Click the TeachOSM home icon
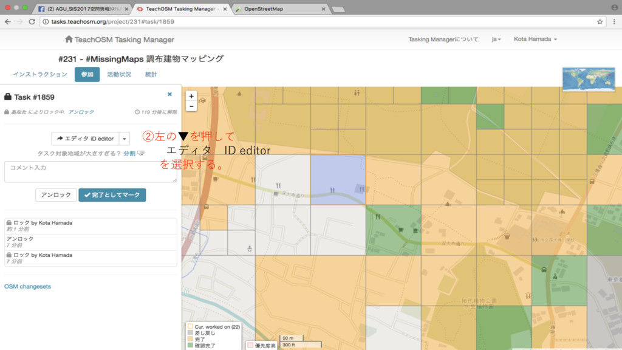 tap(69, 39)
